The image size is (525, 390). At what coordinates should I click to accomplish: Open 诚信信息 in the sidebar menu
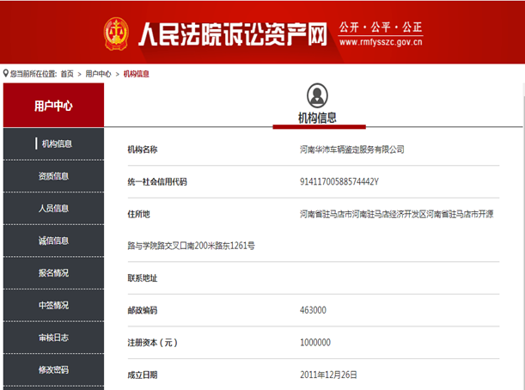[53, 241]
